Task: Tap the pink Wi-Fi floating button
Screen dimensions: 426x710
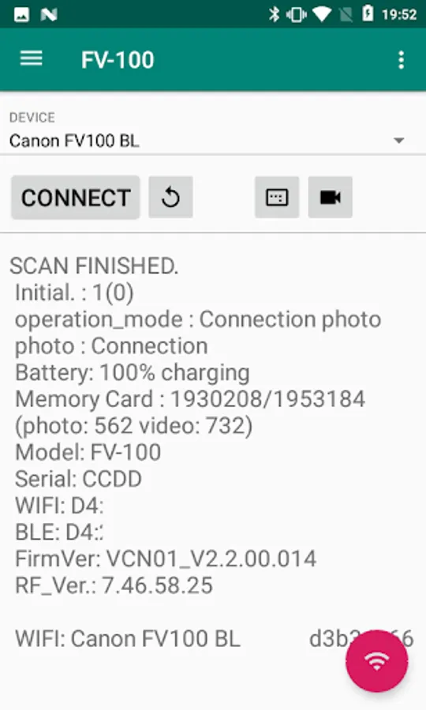Action: pyautogui.click(x=376, y=661)
